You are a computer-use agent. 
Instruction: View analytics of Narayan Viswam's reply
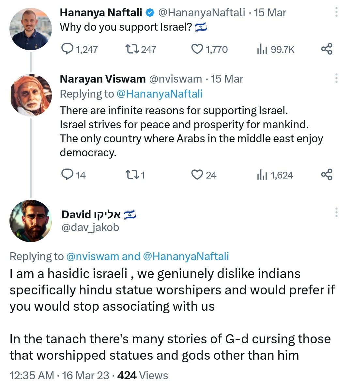[262, 175]
